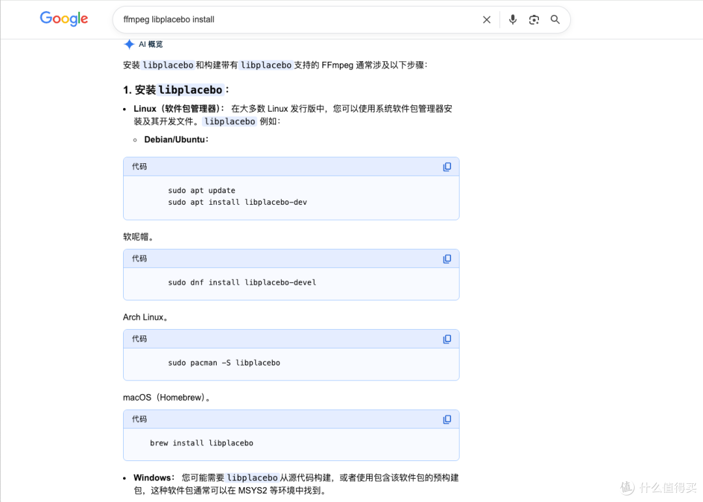
Task: Click the 'sudo apt install libplacebo-dev' line
Action: tap(237, 202)
